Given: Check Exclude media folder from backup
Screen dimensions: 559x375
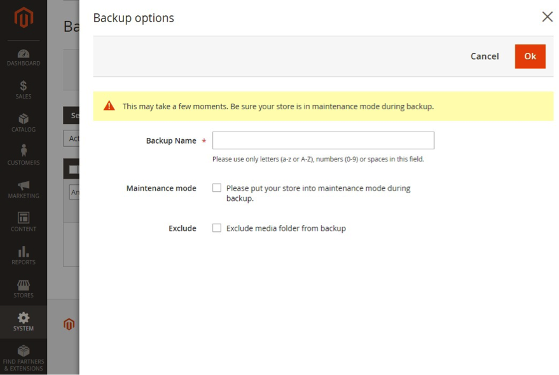Looking at the screenshot, I should coord(217,228).
